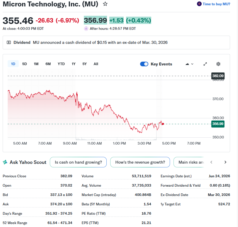This screenshot has width=238, height=227.
Task: Toggle the Key Events switch
Action: [144, 64]
